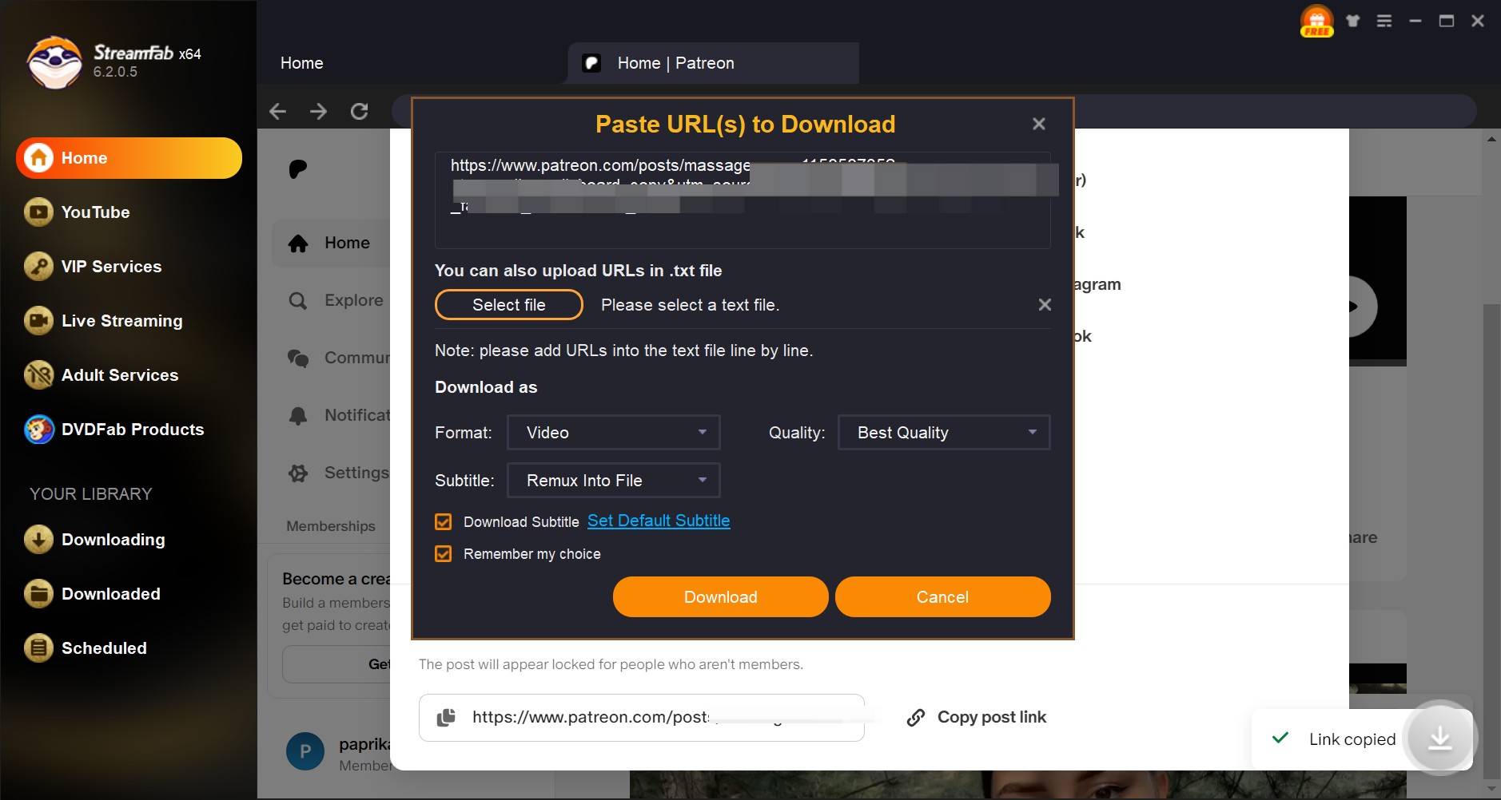Close the Paste URL(s) dialog
1501x800 pixels.
point(1039,124)
